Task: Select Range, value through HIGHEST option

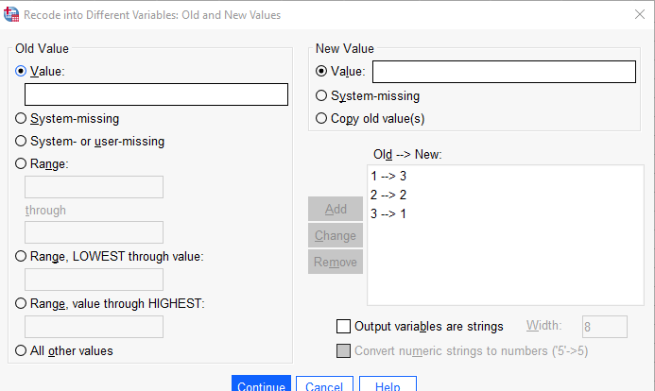Action: 21,303
